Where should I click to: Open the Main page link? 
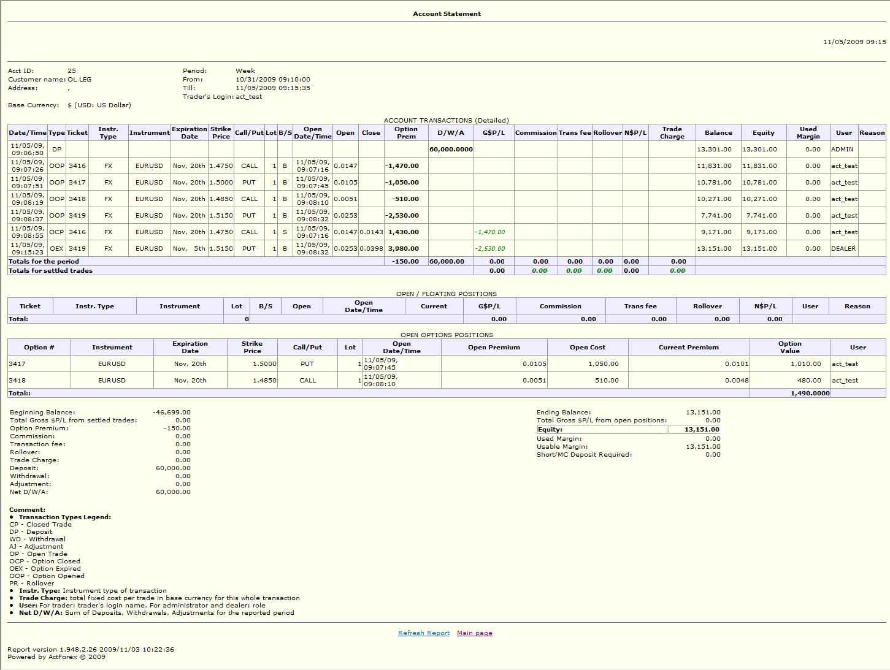[x=475, y=633]
